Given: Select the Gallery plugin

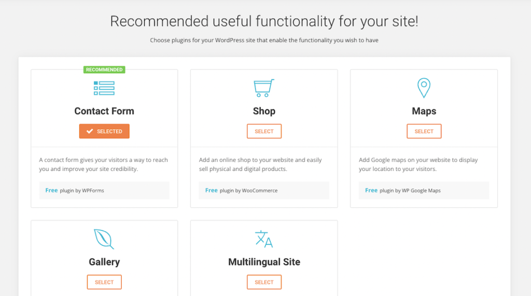Looking at the screenshot, I should (104, 282).
